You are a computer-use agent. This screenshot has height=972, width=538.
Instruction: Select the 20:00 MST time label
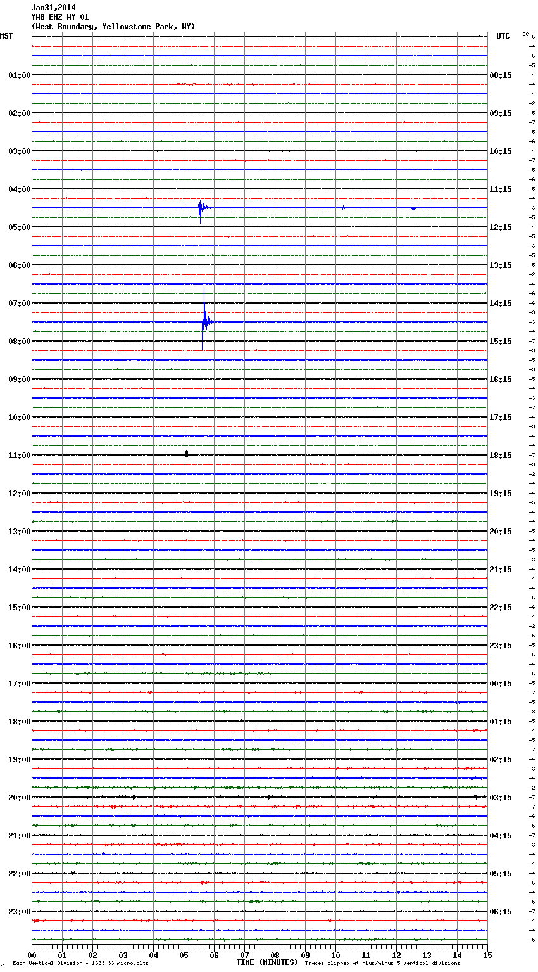19,798
